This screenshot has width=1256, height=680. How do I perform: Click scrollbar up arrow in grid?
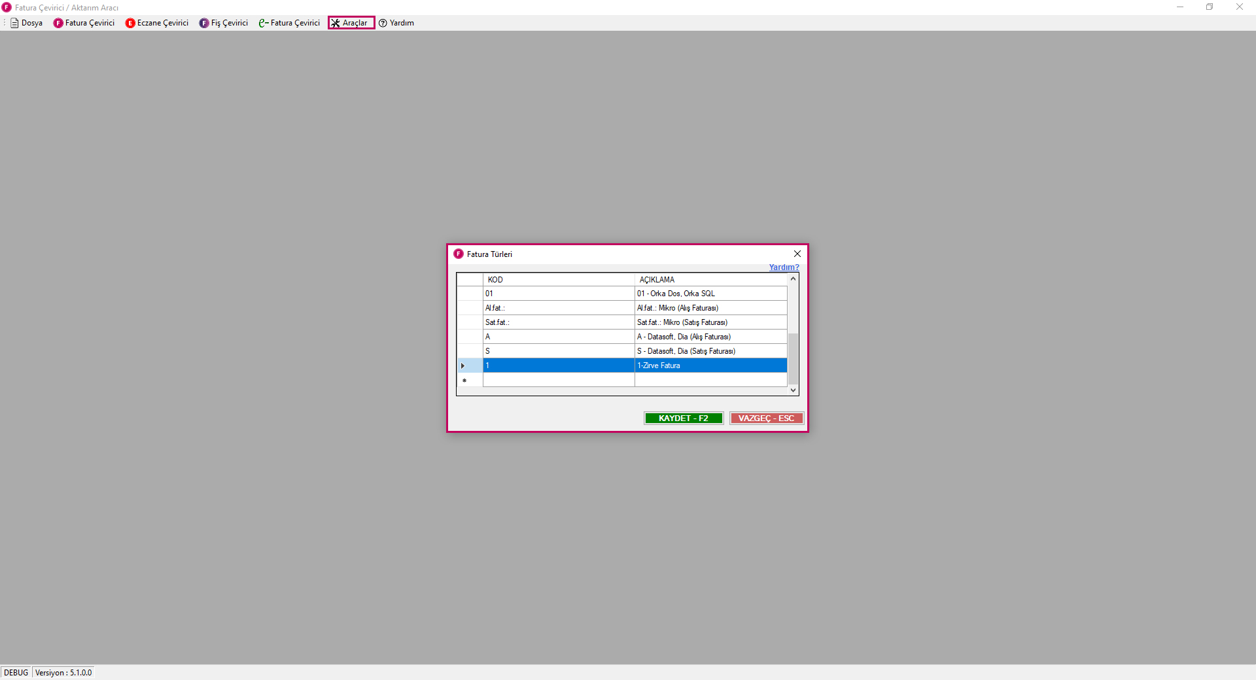793,279
